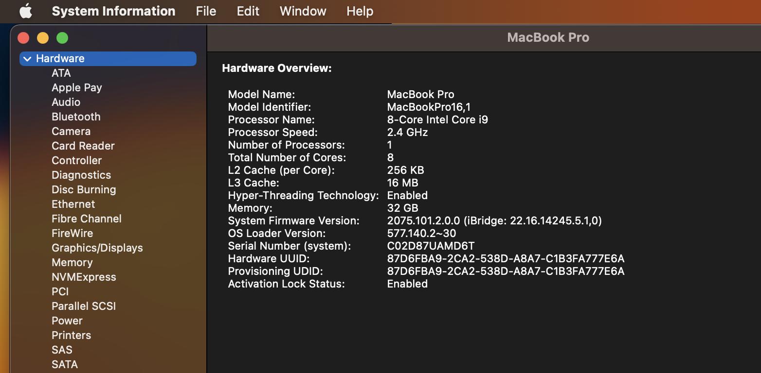This screenshot has width=761, height=373.
Task: Click the Hardware Overview heading
Action: click(277, 68)
